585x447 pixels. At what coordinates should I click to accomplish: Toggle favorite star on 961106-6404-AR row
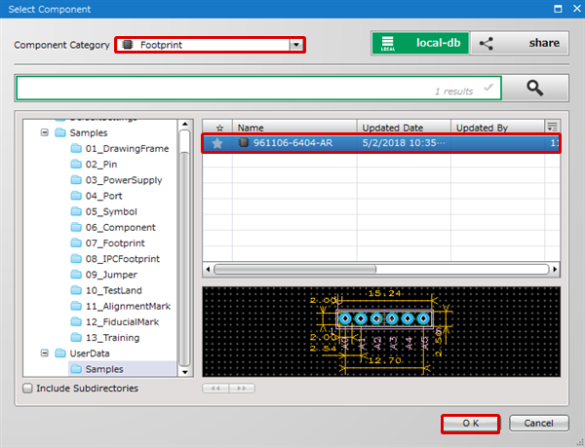pos(218,143)
